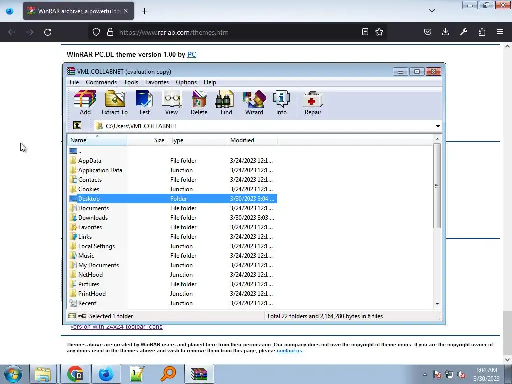Open the Firefox downloads arrow icon
Viewport: 512px width, 384px height.
click(x=445, y=32)
